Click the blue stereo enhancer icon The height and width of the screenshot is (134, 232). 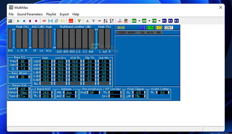point(51,21)
